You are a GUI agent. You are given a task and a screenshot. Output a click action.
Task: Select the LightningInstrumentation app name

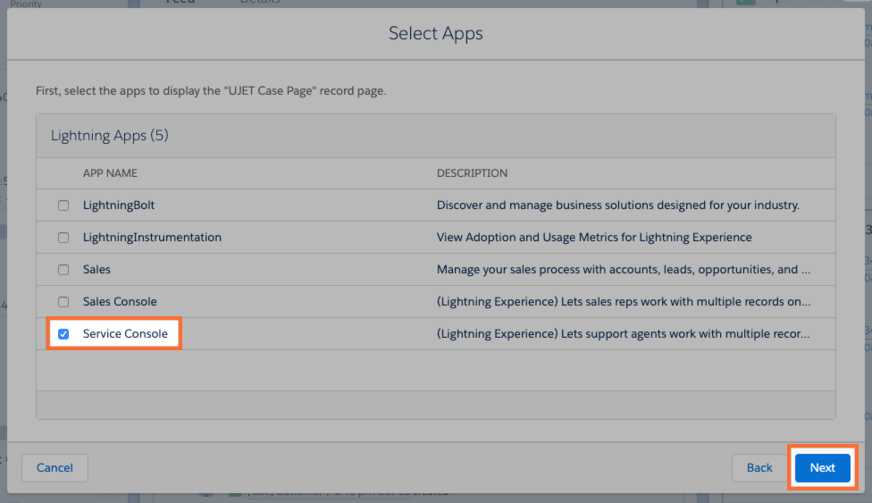click(152, 238)
